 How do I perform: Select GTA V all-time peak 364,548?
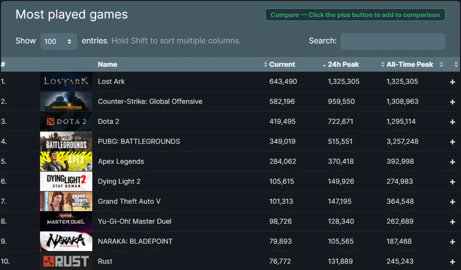click(x=400, y=201)
